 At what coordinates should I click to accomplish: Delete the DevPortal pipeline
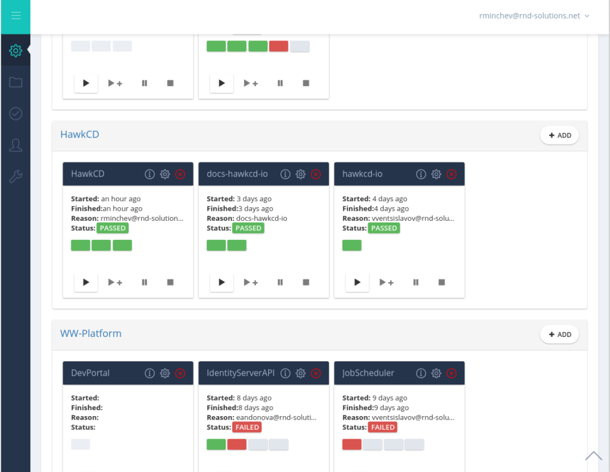(x=180, y=373)
